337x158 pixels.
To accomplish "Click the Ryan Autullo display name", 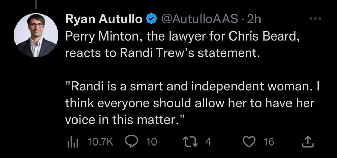I will (103, 20).
